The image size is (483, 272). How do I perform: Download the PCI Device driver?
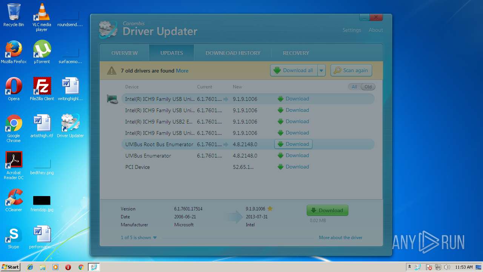point(293,167)
